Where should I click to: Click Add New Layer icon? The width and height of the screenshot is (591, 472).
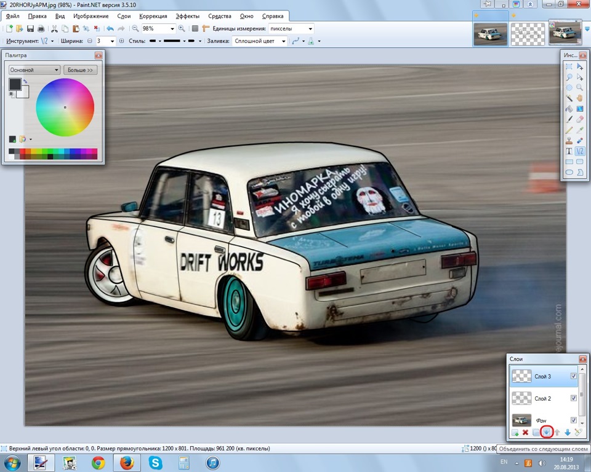pyautogui.click(x=515, y=433)
